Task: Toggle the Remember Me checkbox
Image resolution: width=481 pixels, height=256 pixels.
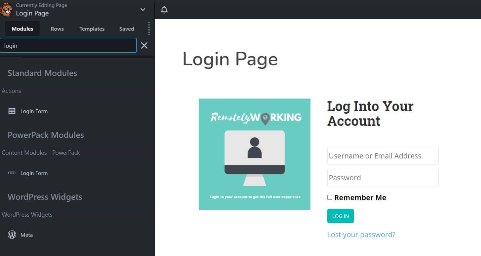Action: [330, 197]
